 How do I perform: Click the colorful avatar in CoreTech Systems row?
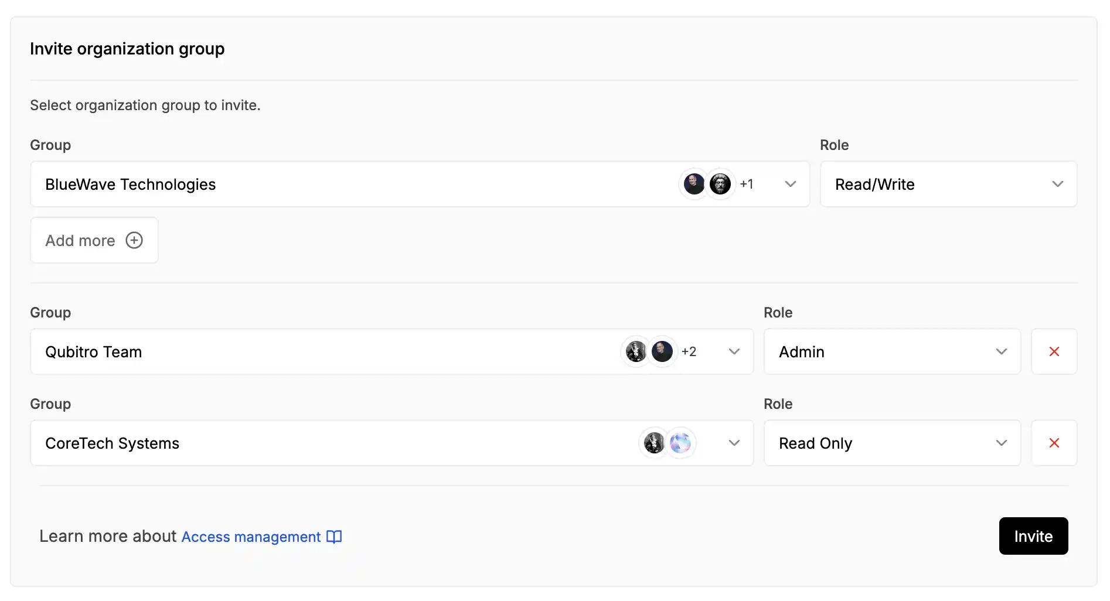(680, 443)
